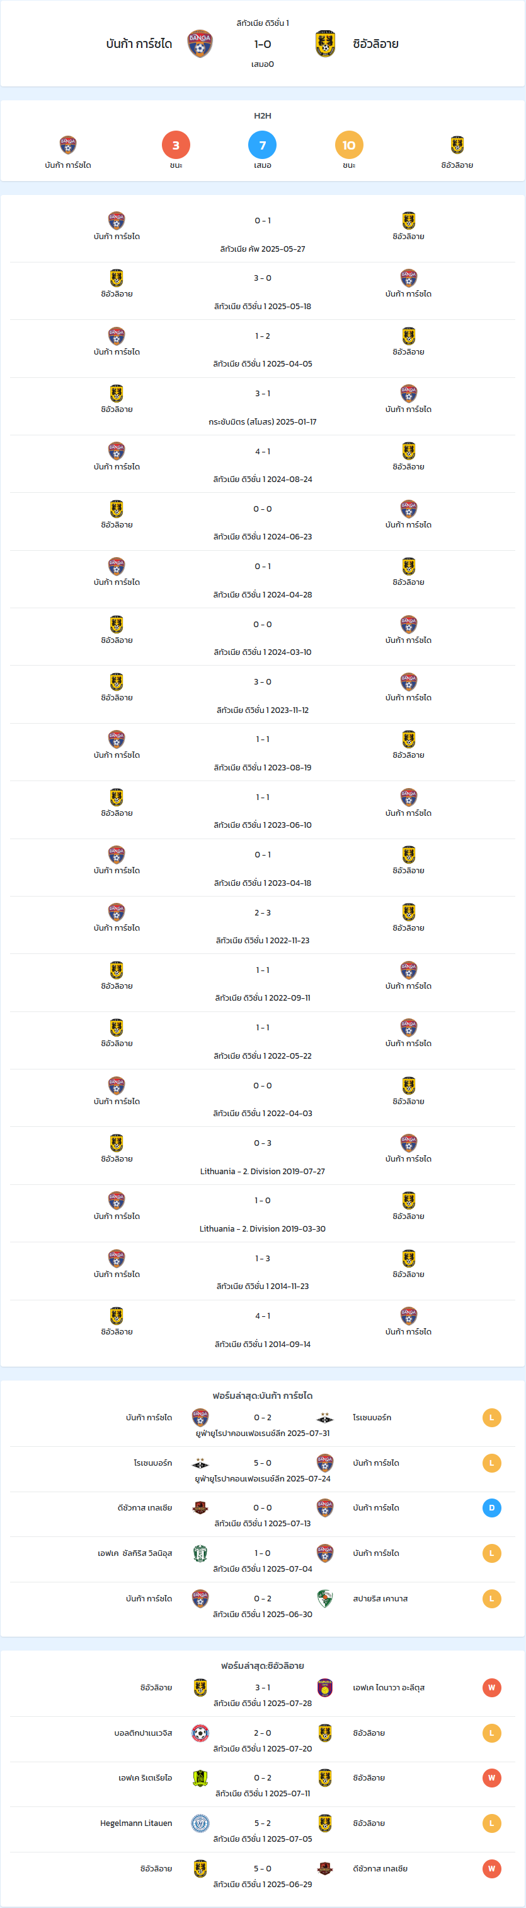Click W badge for the 3-1 match

coord(491,1687)
